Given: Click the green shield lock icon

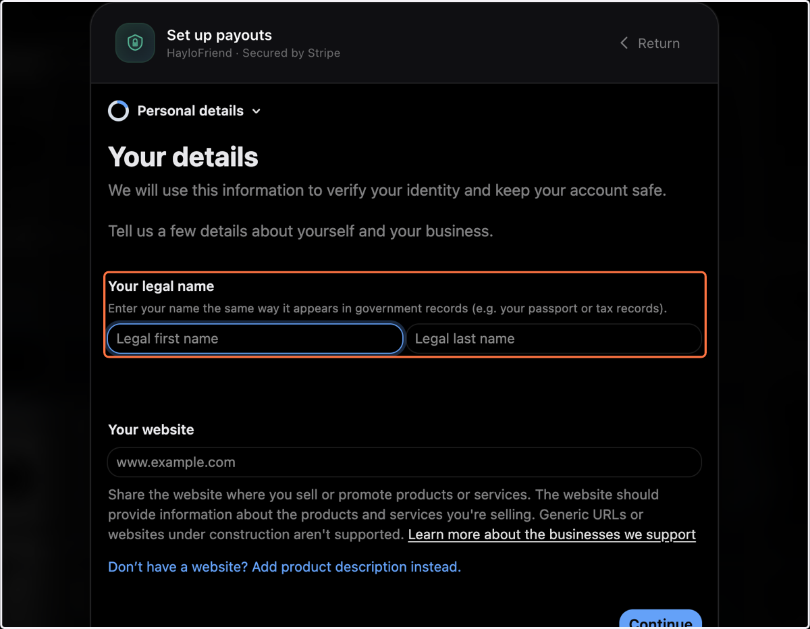Looking at the screenshot, I should click(135, 43).
